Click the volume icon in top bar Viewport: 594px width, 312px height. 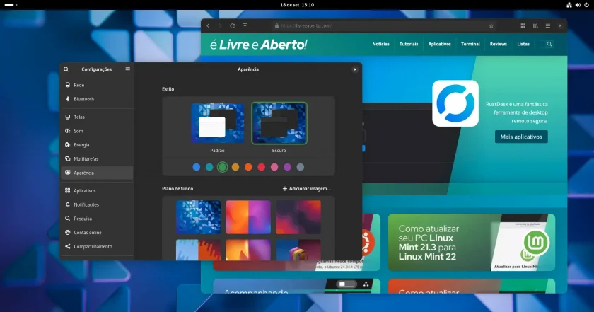click(x=578, y=5)
